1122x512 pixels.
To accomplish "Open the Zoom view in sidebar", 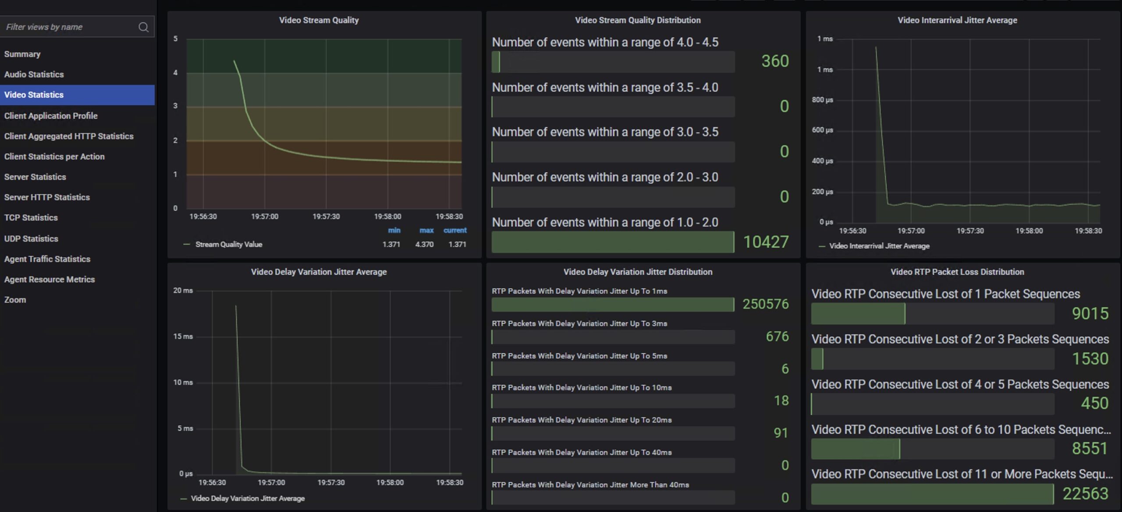I will tap(15, 300).
